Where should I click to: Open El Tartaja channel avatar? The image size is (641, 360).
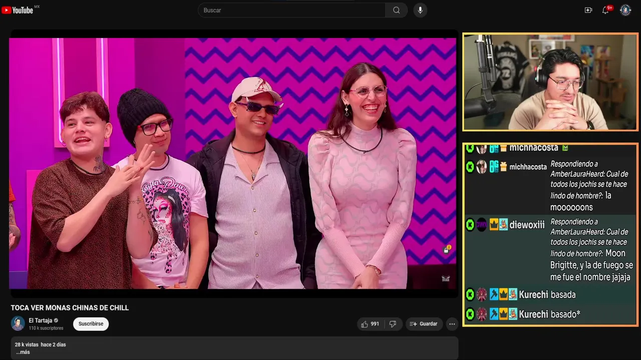click(x=18, y=323)
